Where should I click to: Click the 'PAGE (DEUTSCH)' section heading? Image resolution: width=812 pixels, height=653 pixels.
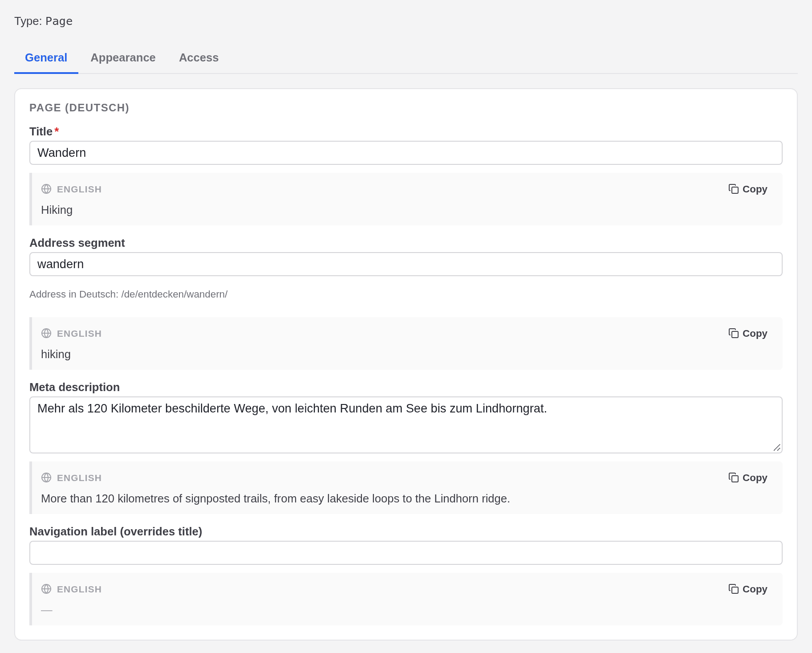click(x=79, y=108)
